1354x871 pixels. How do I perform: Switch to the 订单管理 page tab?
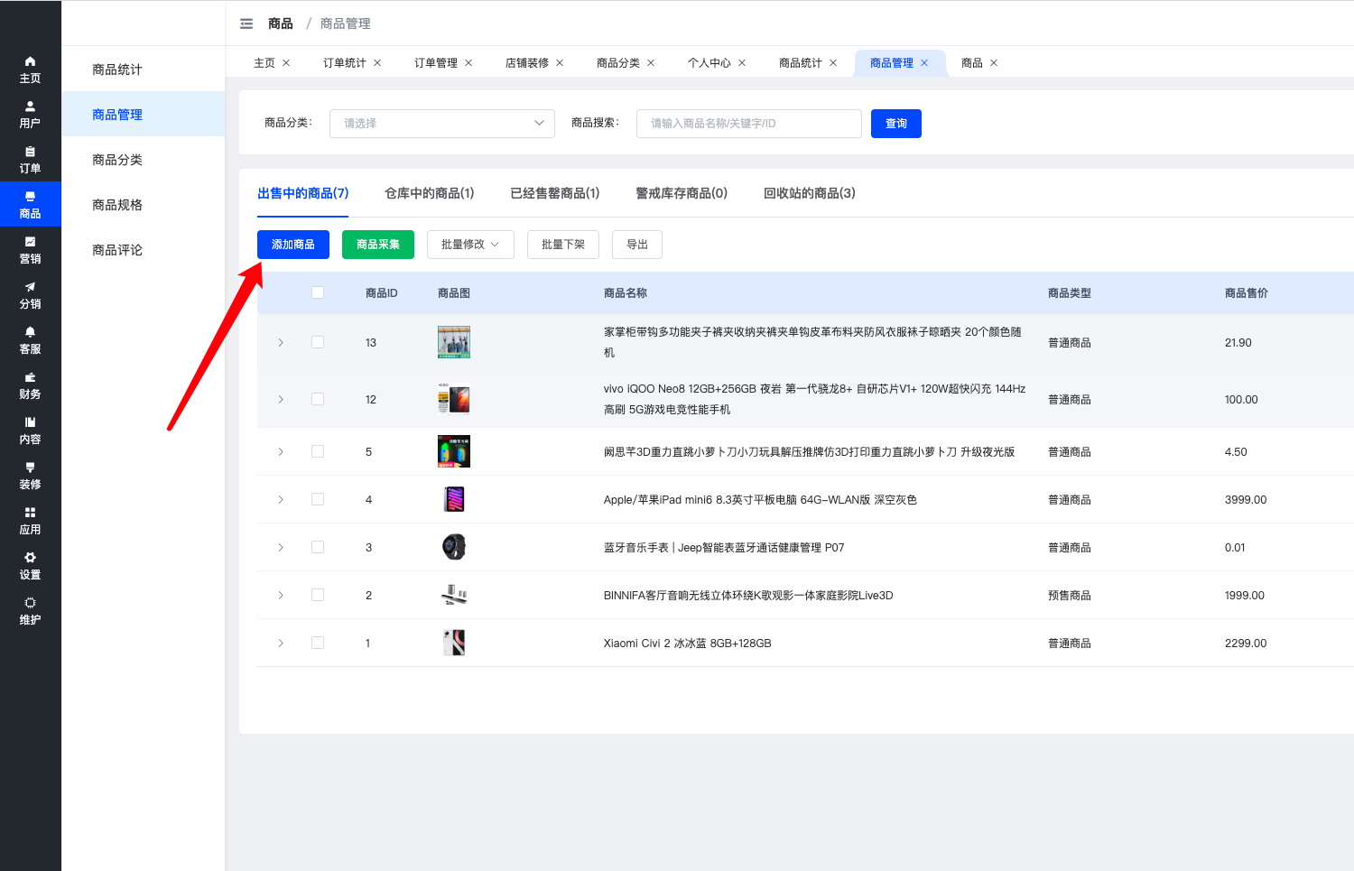point(435,63)
